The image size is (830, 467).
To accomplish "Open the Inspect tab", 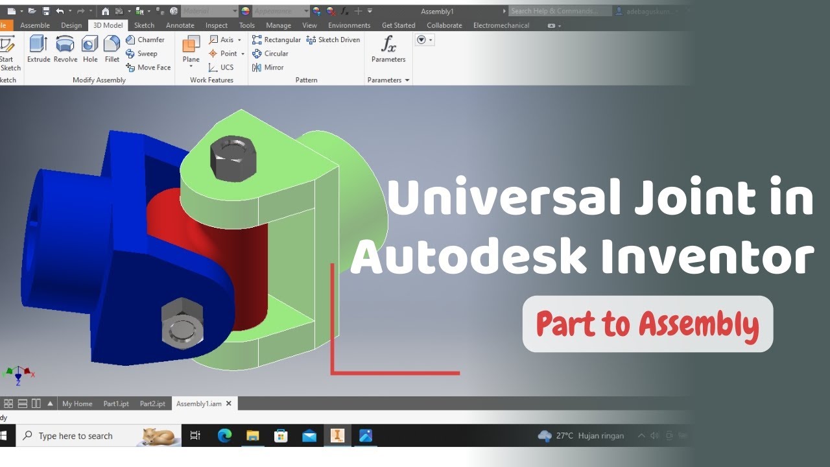I will coord(217,25).
